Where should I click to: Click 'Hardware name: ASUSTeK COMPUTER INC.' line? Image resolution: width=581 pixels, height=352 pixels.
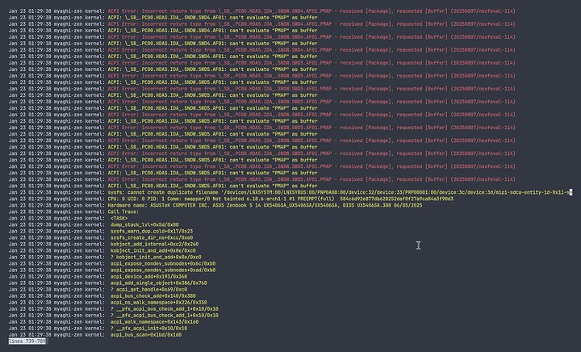[x=265, y=205]
